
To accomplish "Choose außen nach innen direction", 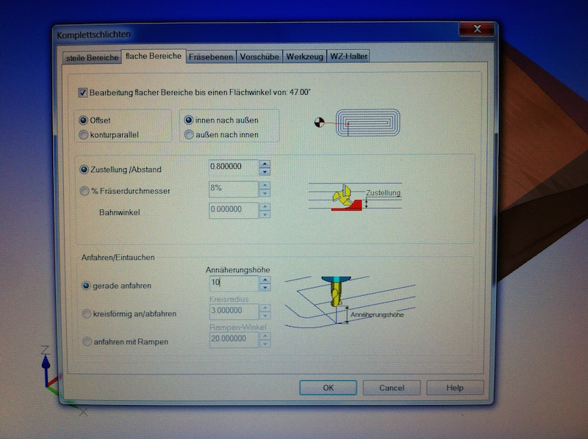I will click(x=189, y=134).
